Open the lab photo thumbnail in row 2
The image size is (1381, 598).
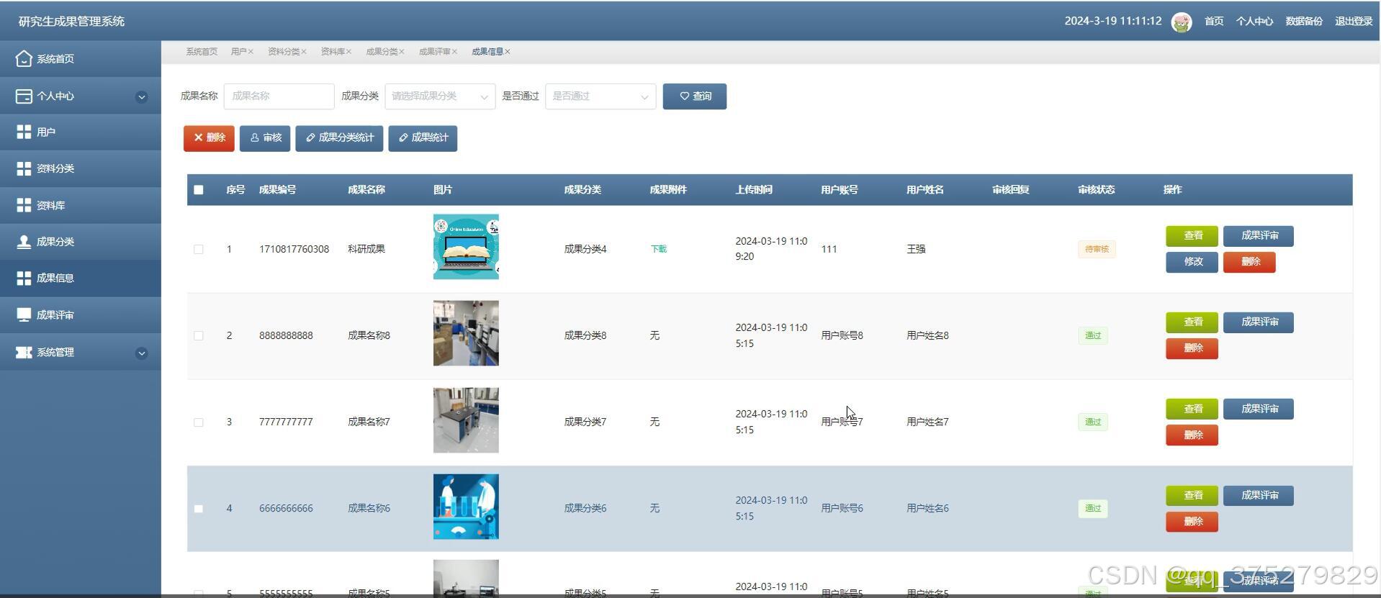(x=466, y=333)
